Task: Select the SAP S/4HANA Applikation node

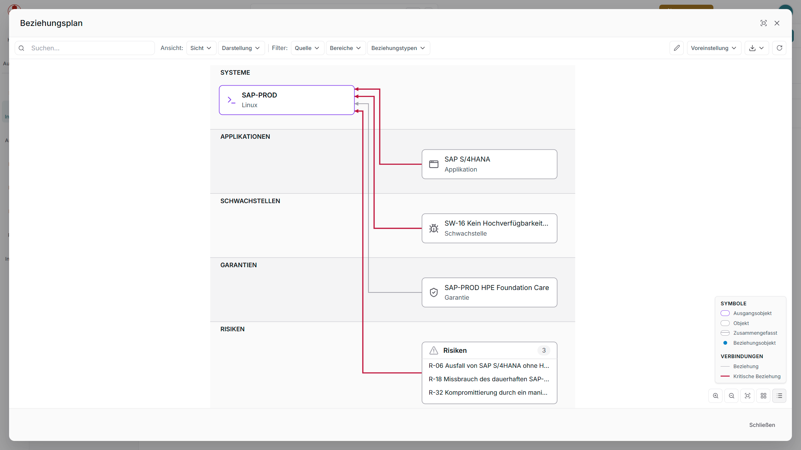Action: click(489, 164)
